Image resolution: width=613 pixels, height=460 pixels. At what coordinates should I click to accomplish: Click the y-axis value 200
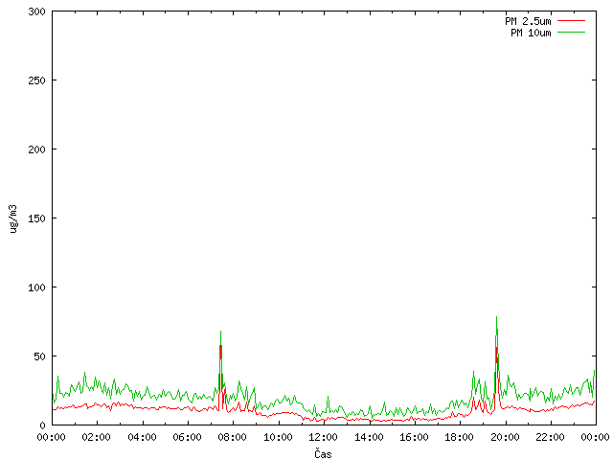36,149
